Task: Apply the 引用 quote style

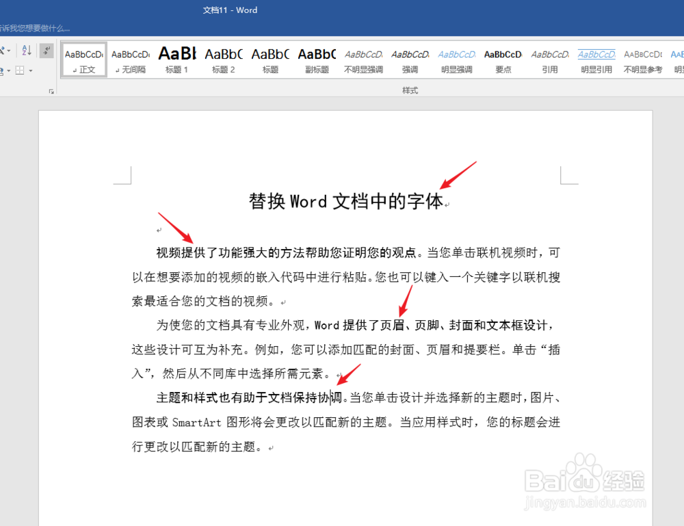Action: click(549, 60)
